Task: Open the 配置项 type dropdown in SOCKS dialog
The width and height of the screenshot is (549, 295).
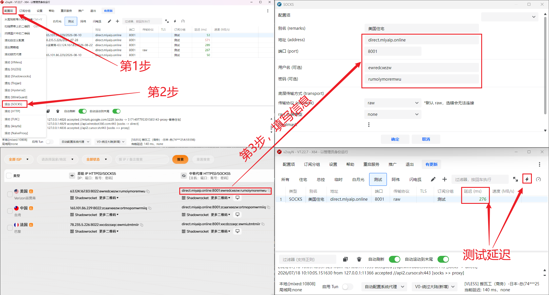Action: coord(510,17)
